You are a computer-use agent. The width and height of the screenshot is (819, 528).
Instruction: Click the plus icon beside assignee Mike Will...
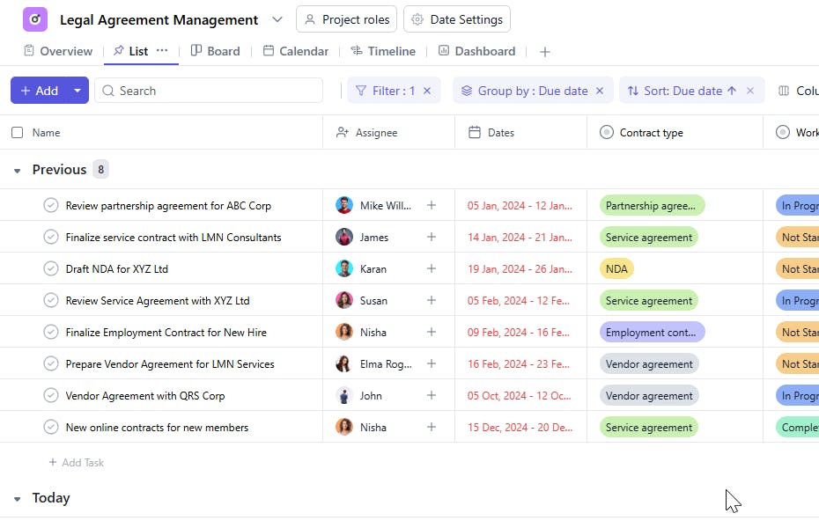coord(432,206)
